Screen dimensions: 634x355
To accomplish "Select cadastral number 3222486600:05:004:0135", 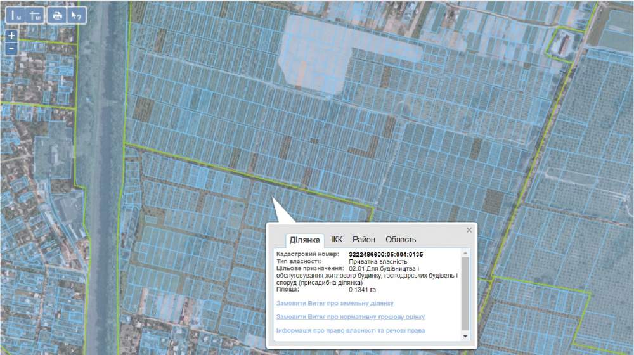I will [385, 255].
